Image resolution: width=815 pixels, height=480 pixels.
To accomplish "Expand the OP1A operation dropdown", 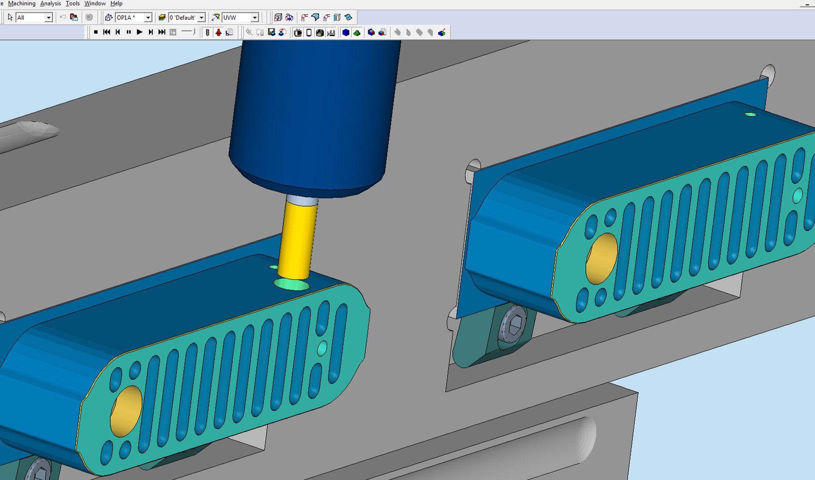I will click(148, 17).
